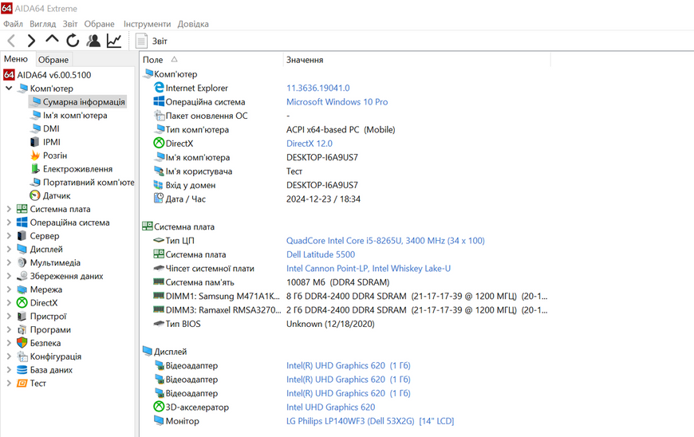This screenshot has height=437, width=694.
Task: Click the Internet Explorer row icon
Action: pos(159,88)
